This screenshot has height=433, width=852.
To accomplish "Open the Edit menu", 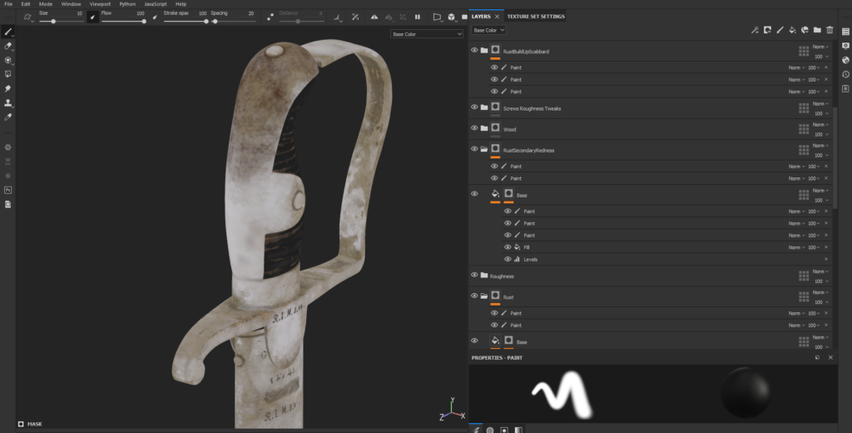I will [26, 4].
